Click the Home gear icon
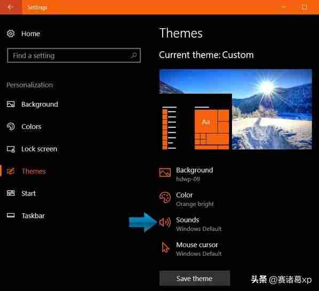Screen dimensions: 319x291 [11, 34]
